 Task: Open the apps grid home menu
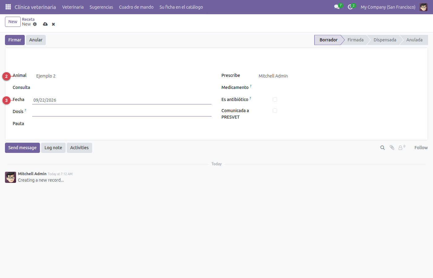(x=8, y=7)
